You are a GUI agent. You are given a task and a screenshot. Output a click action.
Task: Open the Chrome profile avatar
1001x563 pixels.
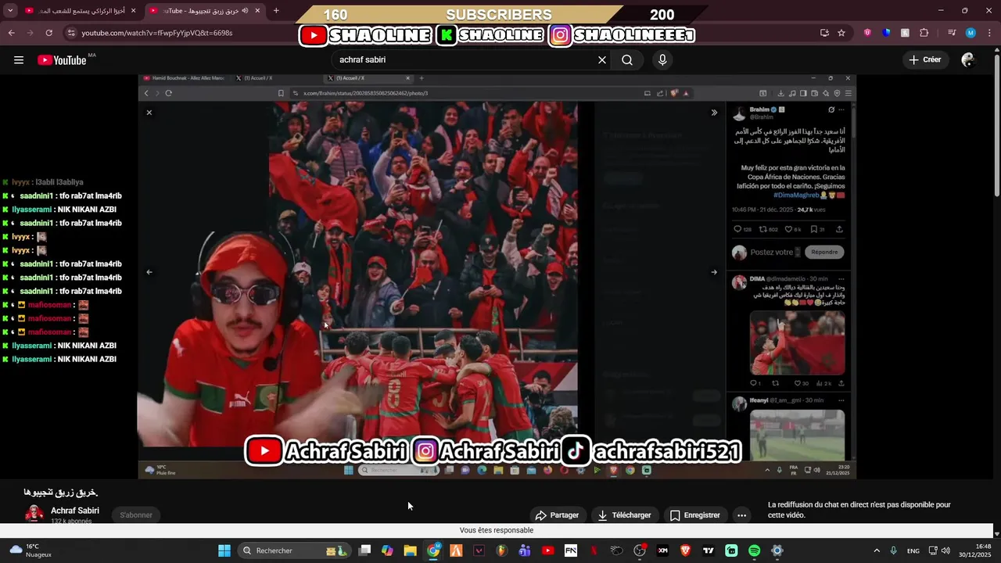coord(971,33)
